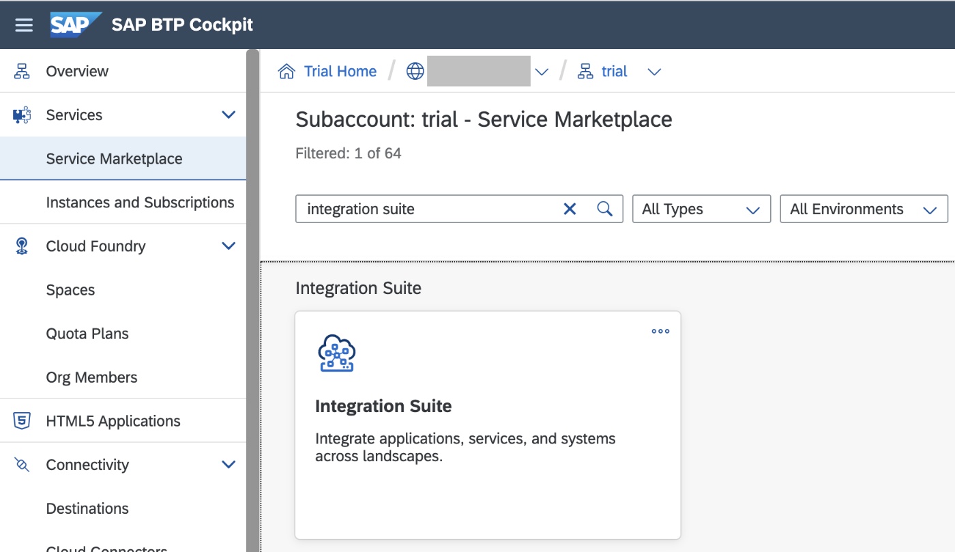Click the Integration Suite tile description
Screen dimensions: 955x552
click(x=465, y=448)
